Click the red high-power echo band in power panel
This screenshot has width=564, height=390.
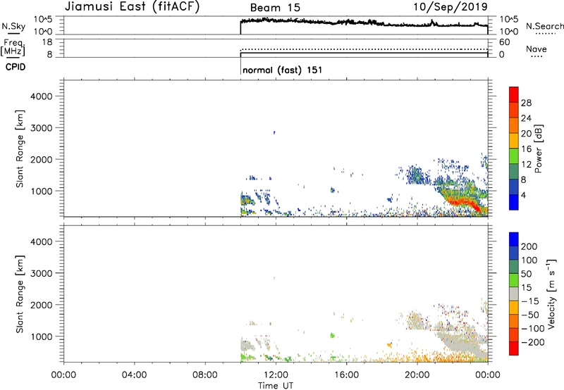[464, 203]
